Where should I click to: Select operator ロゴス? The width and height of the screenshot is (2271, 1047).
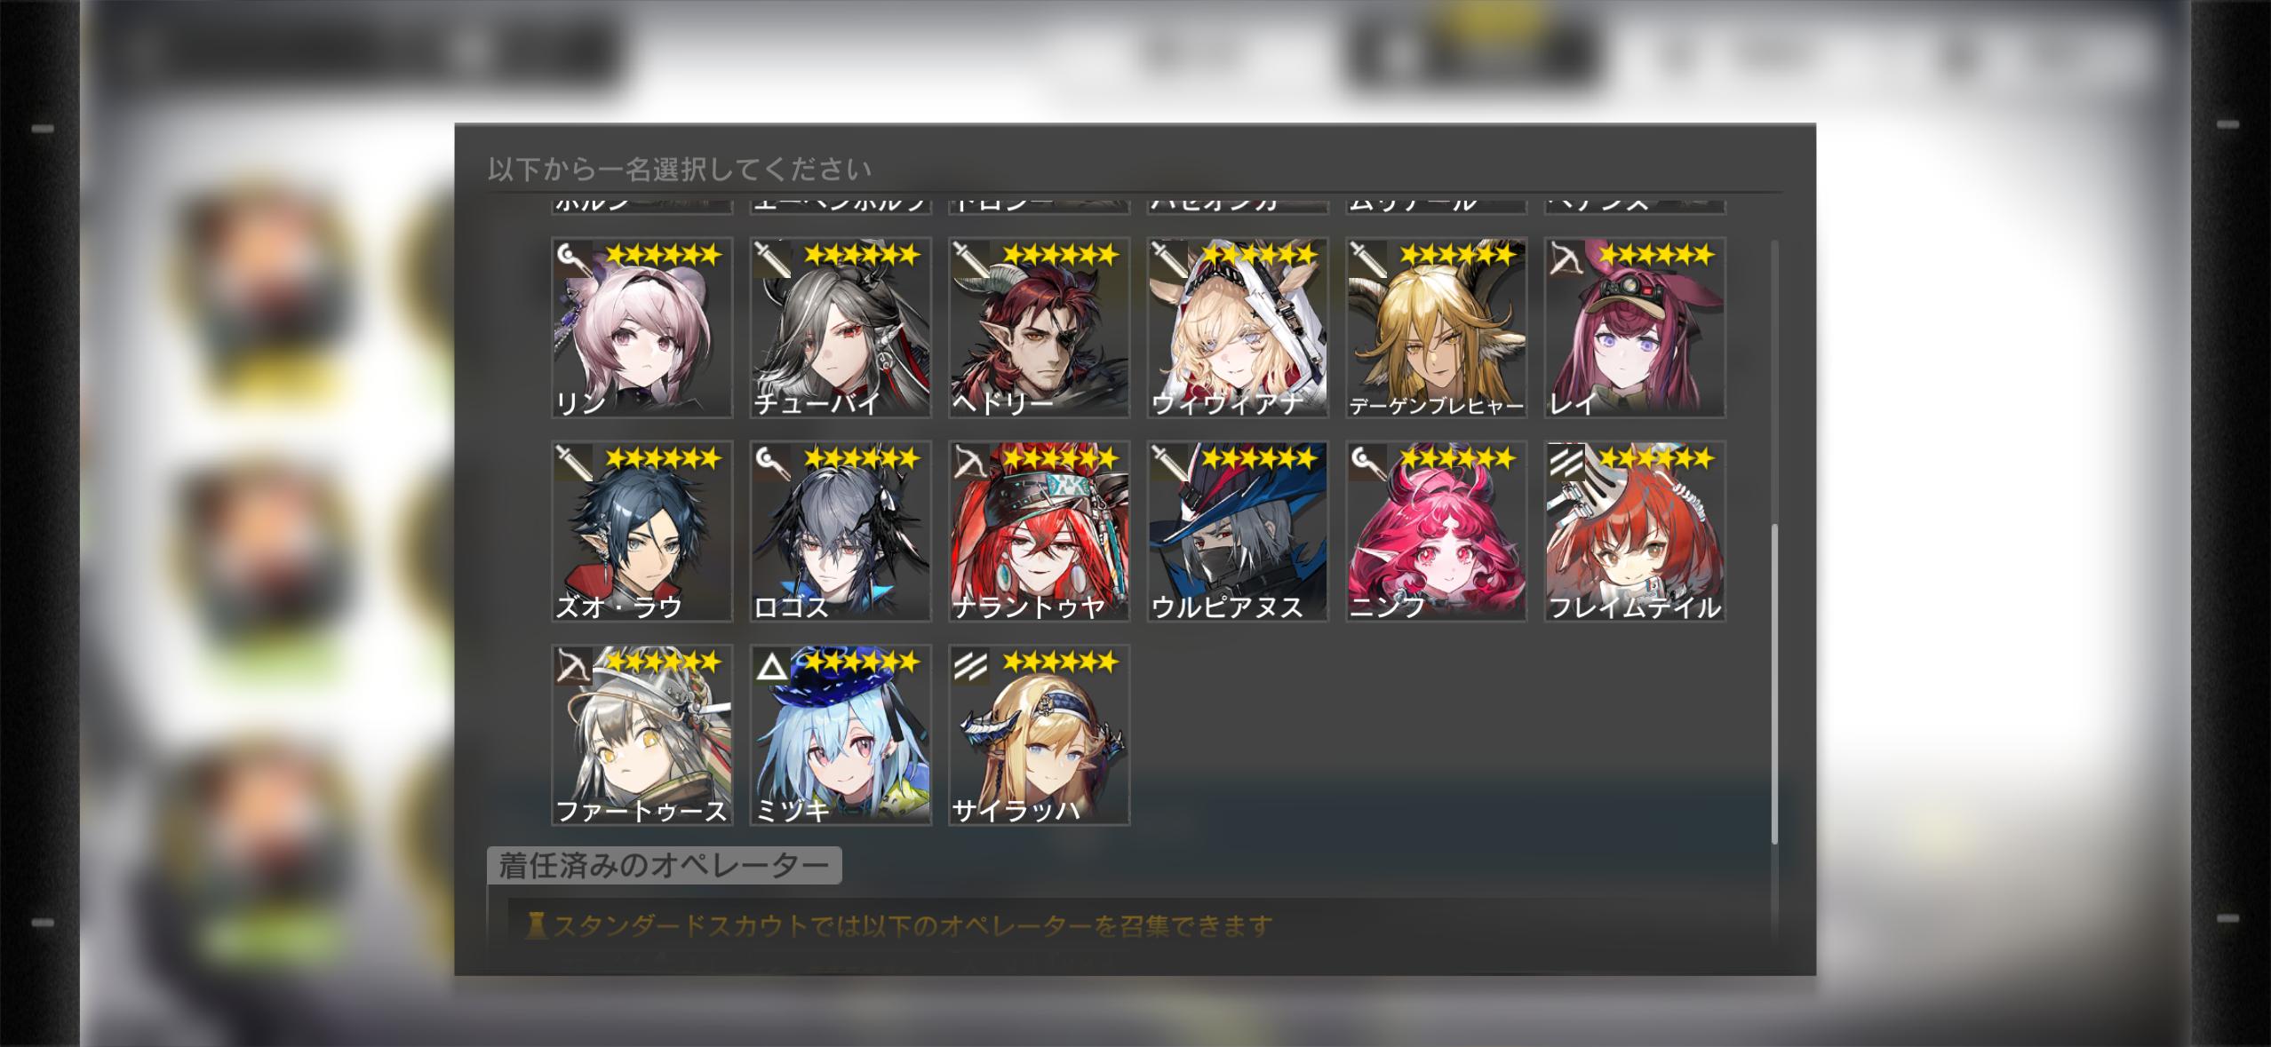841,531
